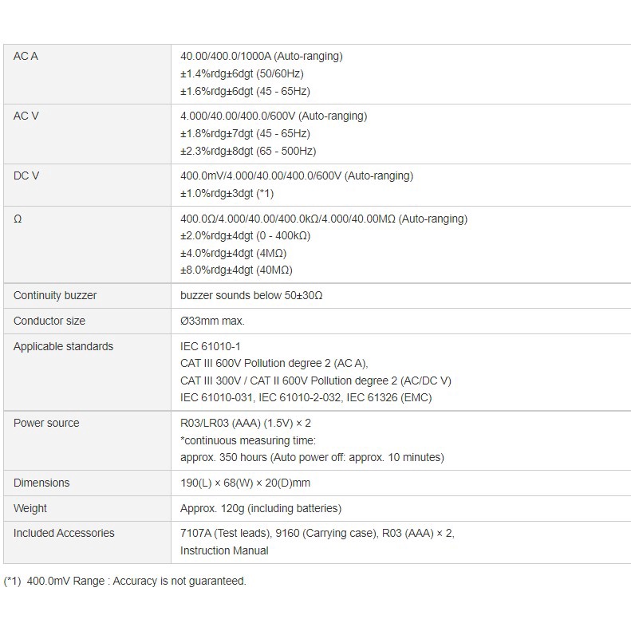
Task: Select the ±1.0%rdg±3dgt (*1) accuracy text
Action: (227, 194)
